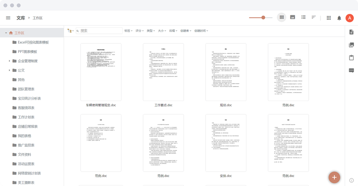Open the hamburger menu
Image resolution: width=358 pixels, height=186 pixels.
click(8, 18)
